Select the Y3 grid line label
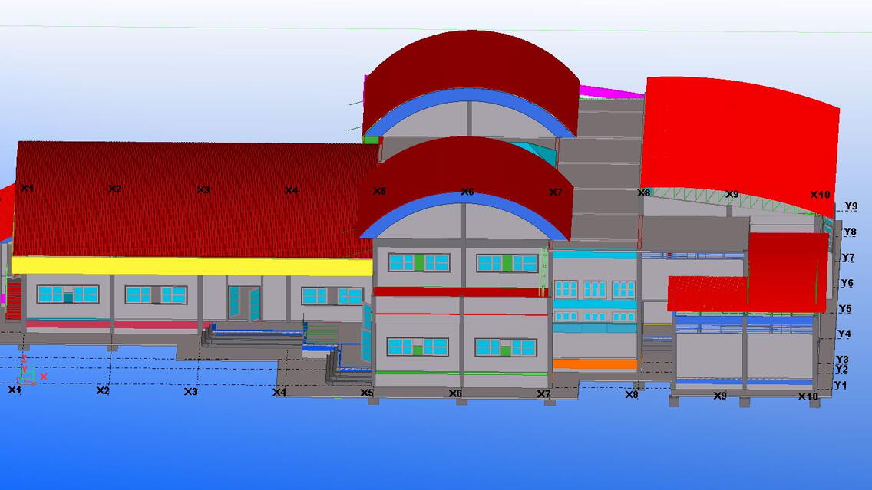Image resolution: width=872 pixels, height=490 pixels. tap(842, 360)
